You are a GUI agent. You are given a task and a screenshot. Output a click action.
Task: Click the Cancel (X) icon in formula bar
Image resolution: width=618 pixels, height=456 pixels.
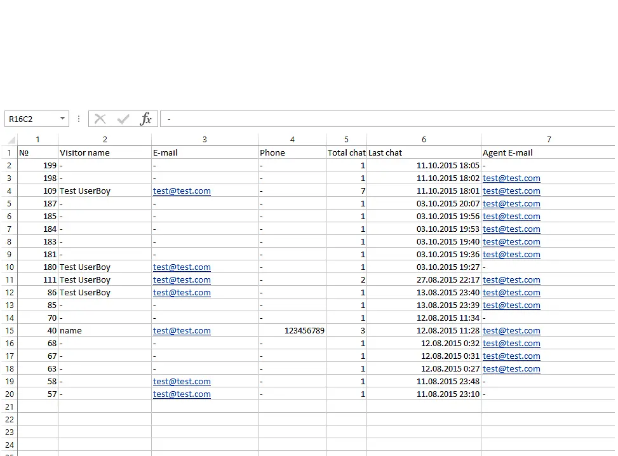pos(100,119)
